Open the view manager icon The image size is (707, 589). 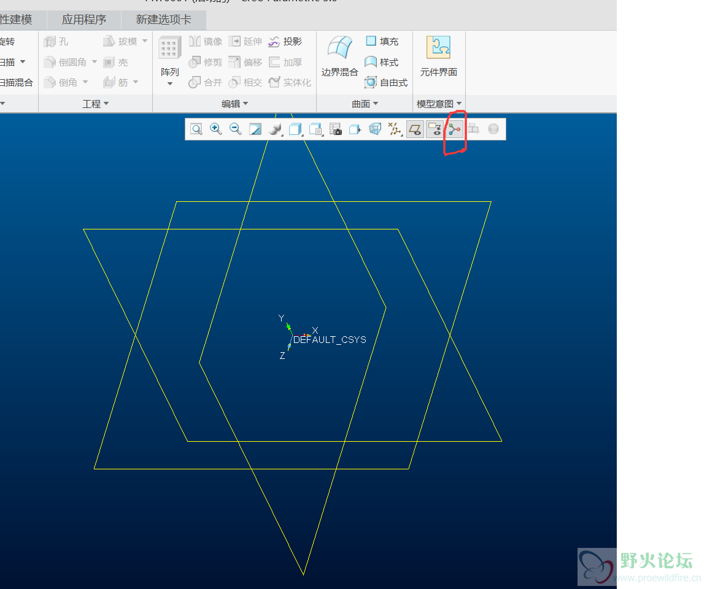click(315, 129)
